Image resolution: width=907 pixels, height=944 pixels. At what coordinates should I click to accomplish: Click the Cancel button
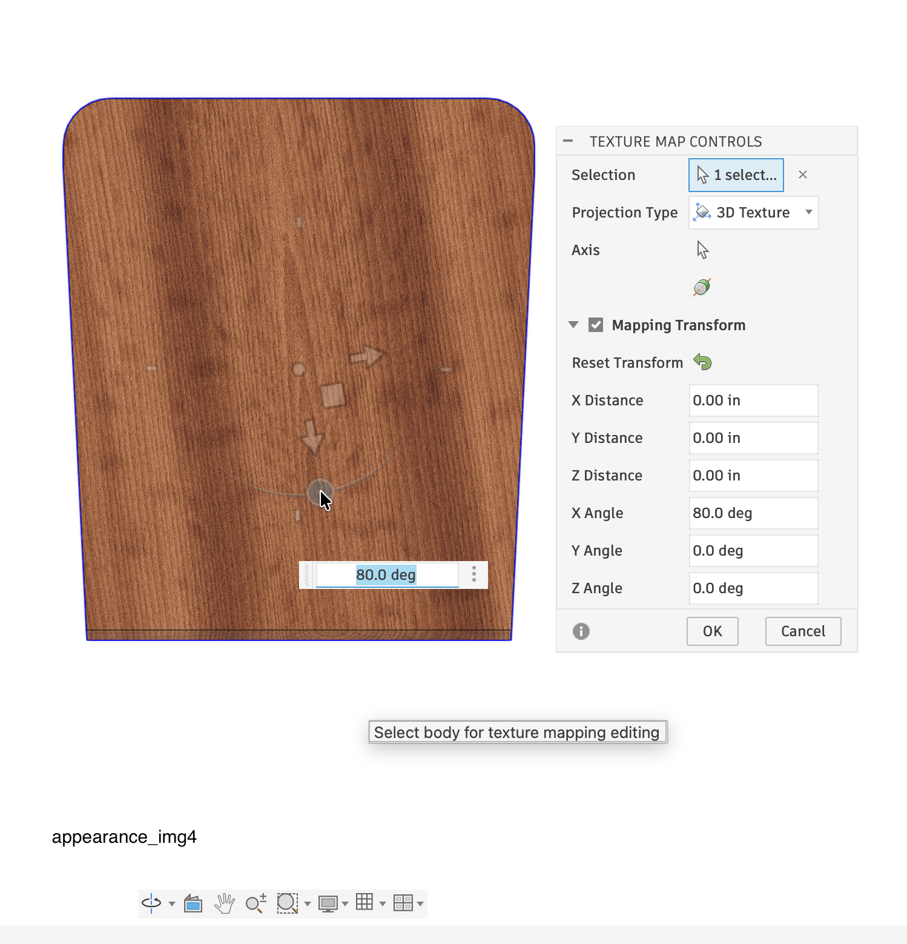(x=803, y=631)
